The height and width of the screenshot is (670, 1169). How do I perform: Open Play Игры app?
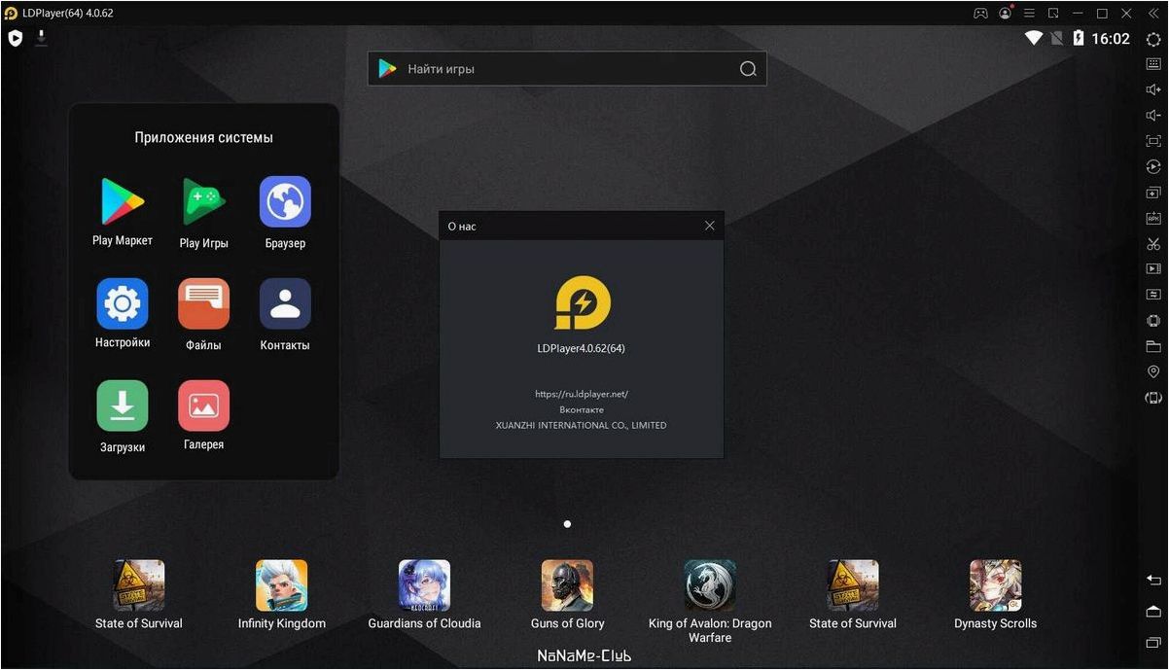tap(203, 212)
